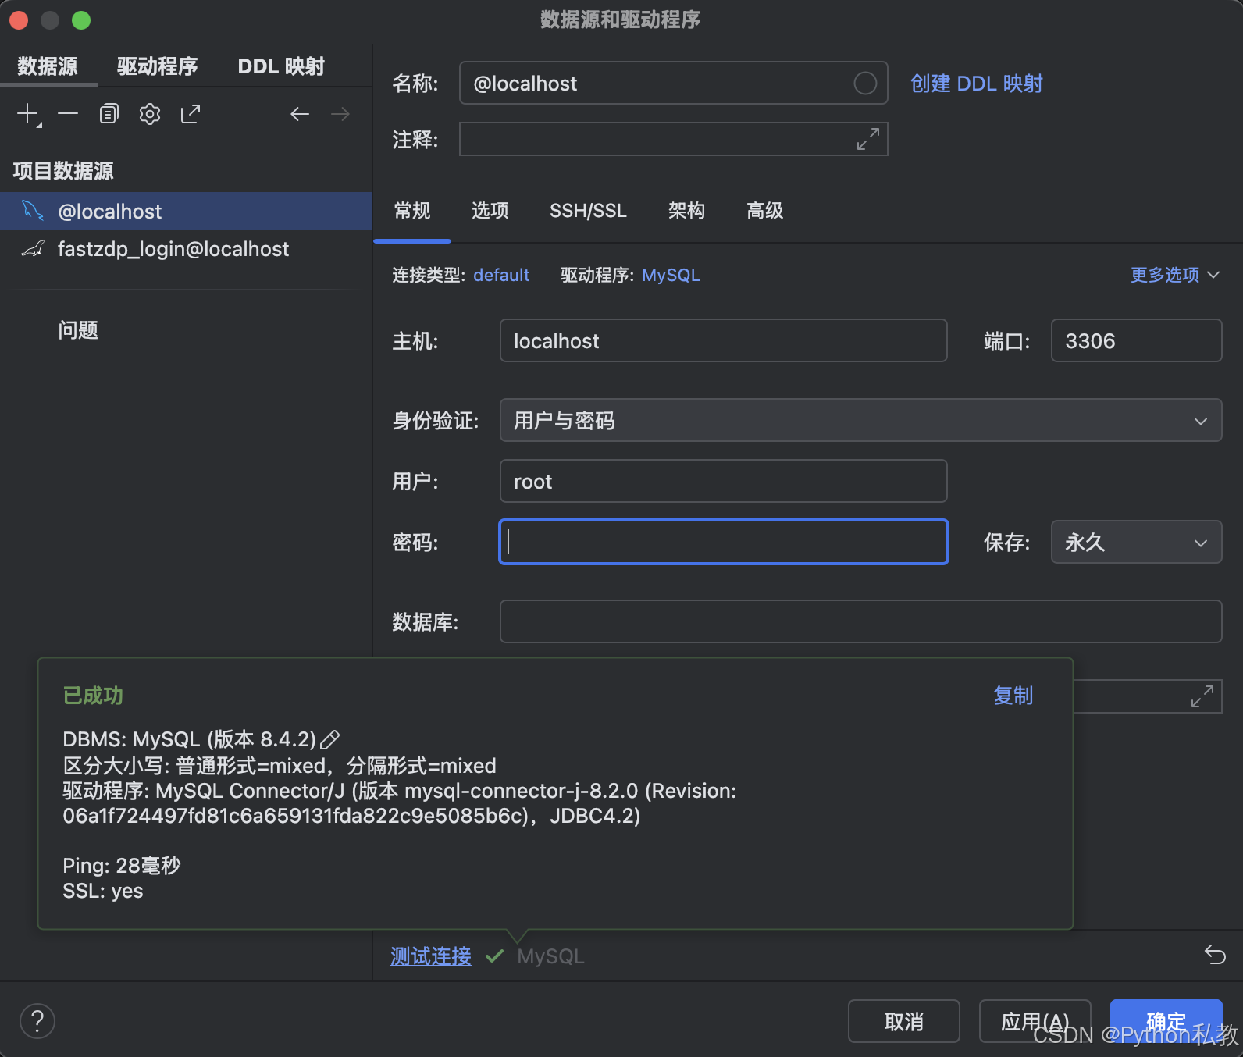Go back with the left arrow
Viewport: 1243px width, 1057px height.
coord(300,114)
